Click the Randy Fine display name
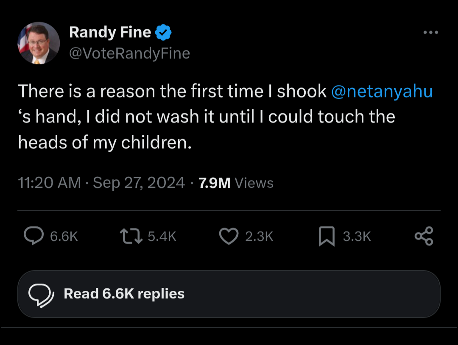This screenshot has width=458, height=345. pyautogui.click(x=110, y=32)
